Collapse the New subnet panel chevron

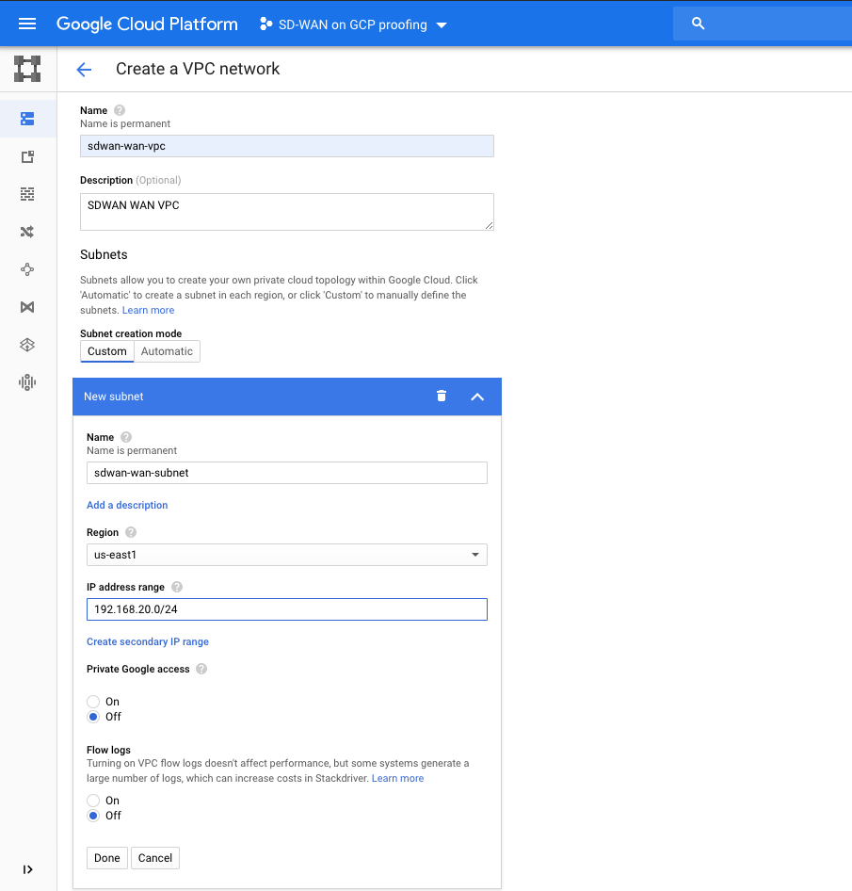477,397
